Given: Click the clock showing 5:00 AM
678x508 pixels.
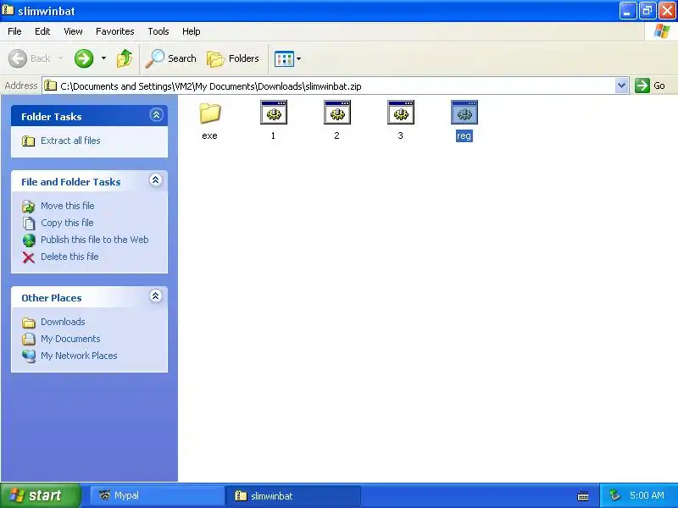Looking at the screenshot, I should click(647, 495).
